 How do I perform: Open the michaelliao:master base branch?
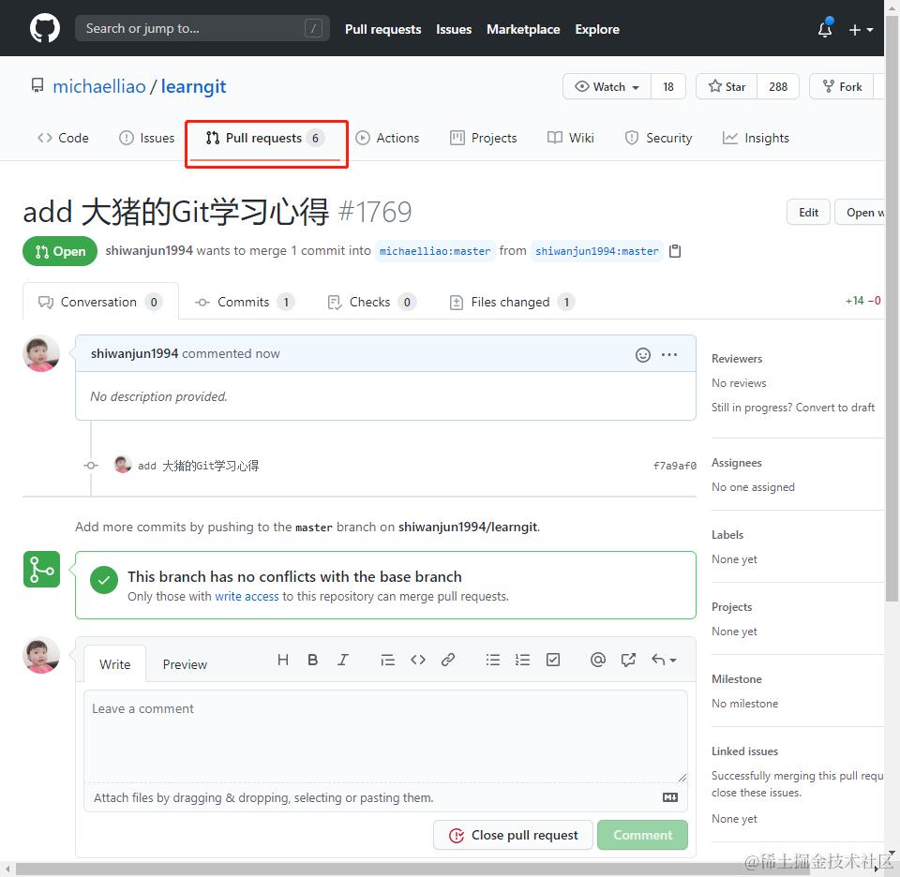(435, 251)
